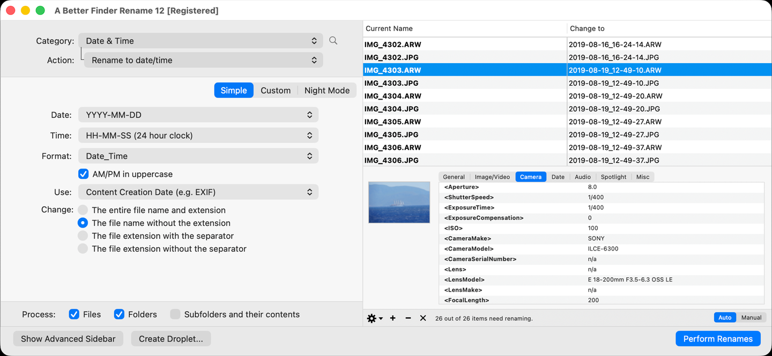Select the IMG_4305.ARW row
The height and width of the screenshot is (356, 772).
click(x=567, y=122)
